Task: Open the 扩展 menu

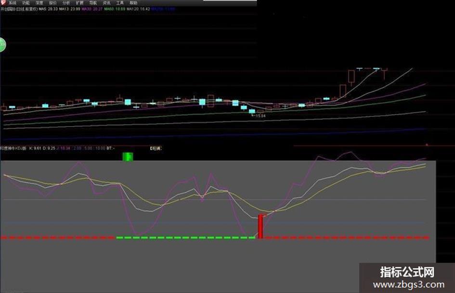Action: pos(79,3)
